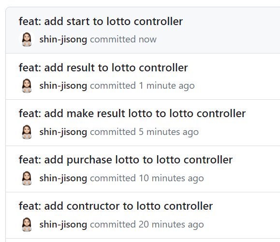Image resolution: width=280 pixels, height=242 pixels.
Task: Click the '10 minutes ago' timestamp
Action: tap(171, 178)
